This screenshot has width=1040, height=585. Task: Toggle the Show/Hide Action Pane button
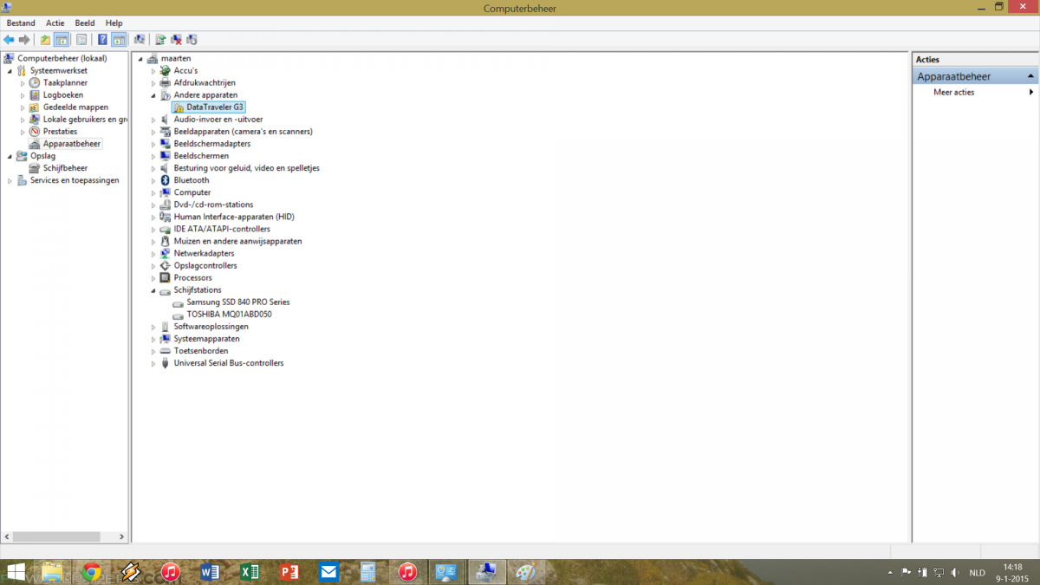[x=119, y=40]
